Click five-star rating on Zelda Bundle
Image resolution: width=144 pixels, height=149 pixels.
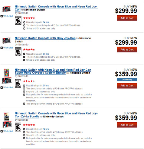(x=29, y=125)
